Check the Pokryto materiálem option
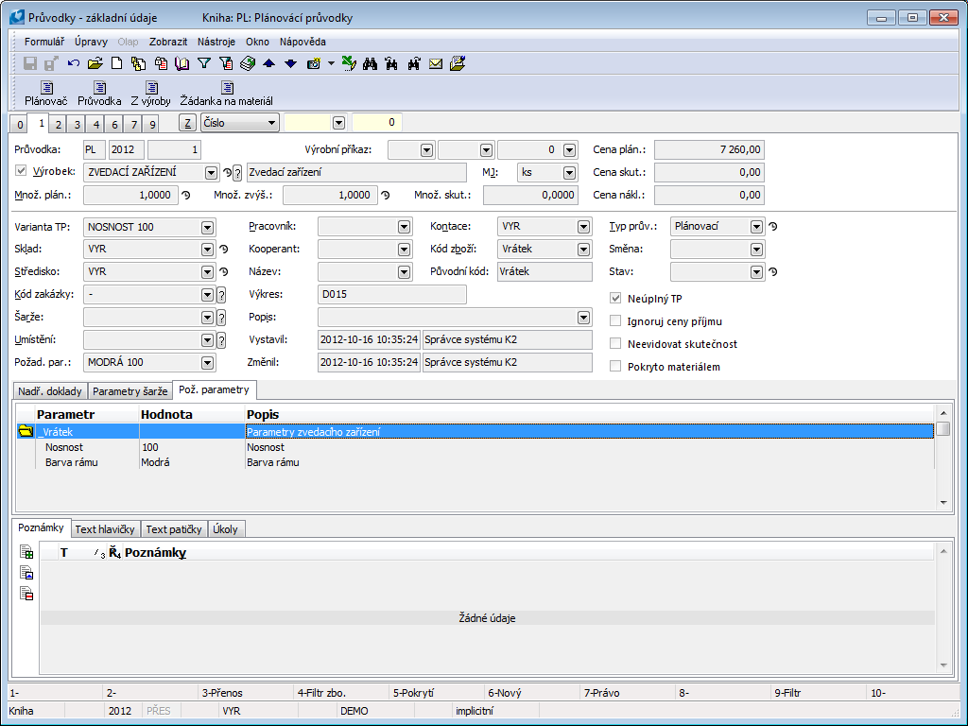The width and height of the screenshot is (968, 726). [617, 367]
